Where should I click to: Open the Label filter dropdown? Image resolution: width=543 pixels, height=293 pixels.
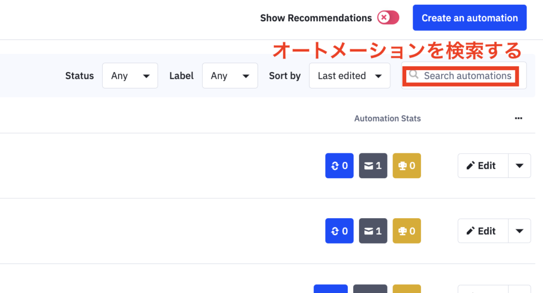[230, 75]
